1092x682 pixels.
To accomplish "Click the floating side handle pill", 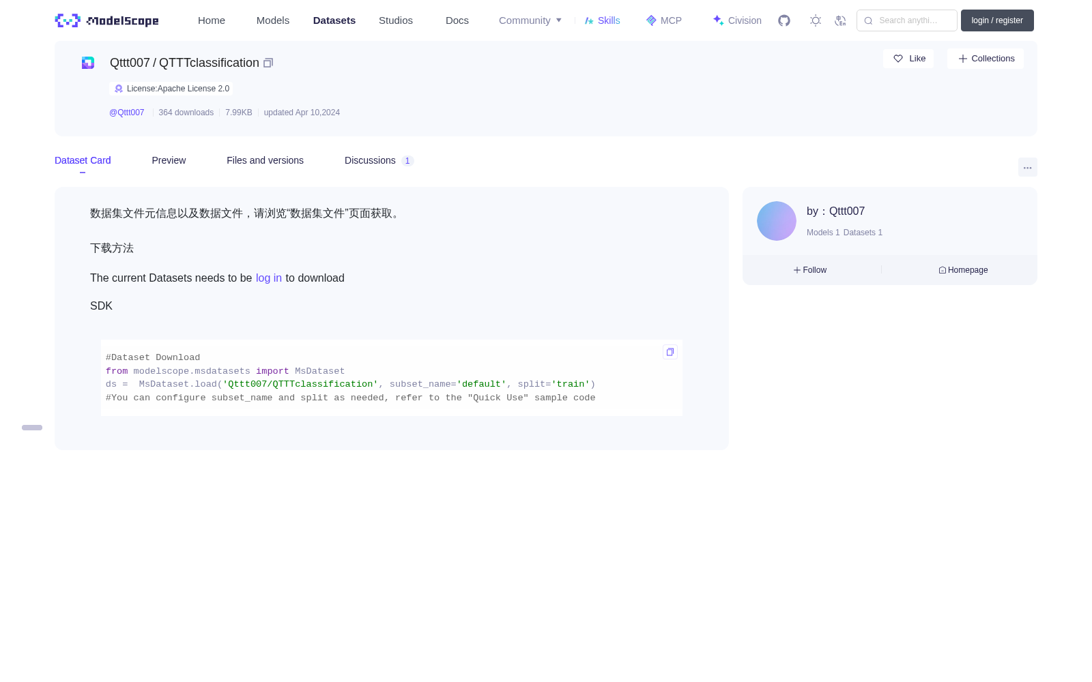I will pos(32,428).
